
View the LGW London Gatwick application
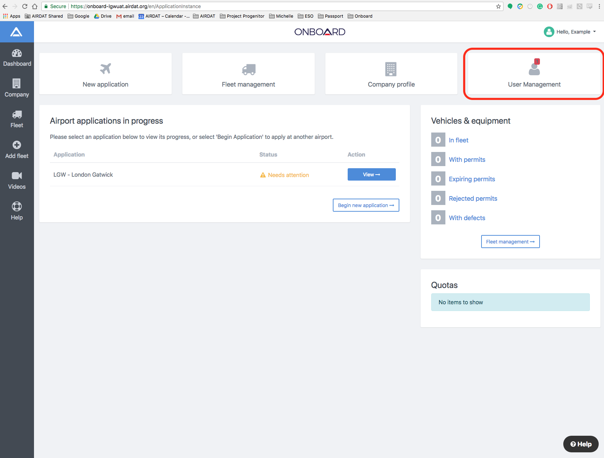point(372,175)
